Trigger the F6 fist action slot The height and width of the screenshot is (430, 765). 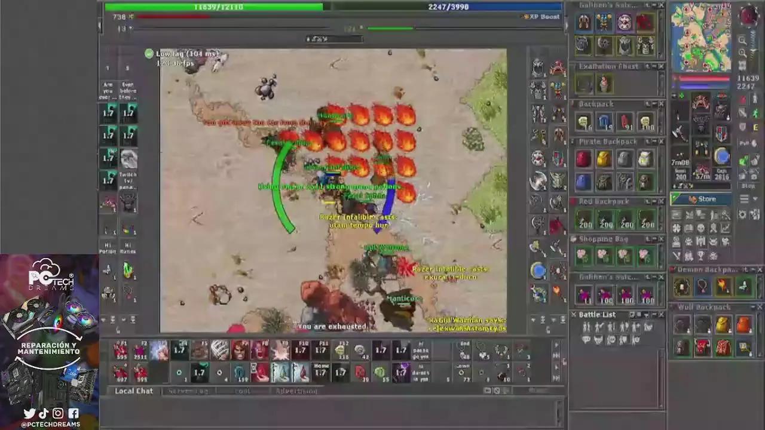point(220,350)
